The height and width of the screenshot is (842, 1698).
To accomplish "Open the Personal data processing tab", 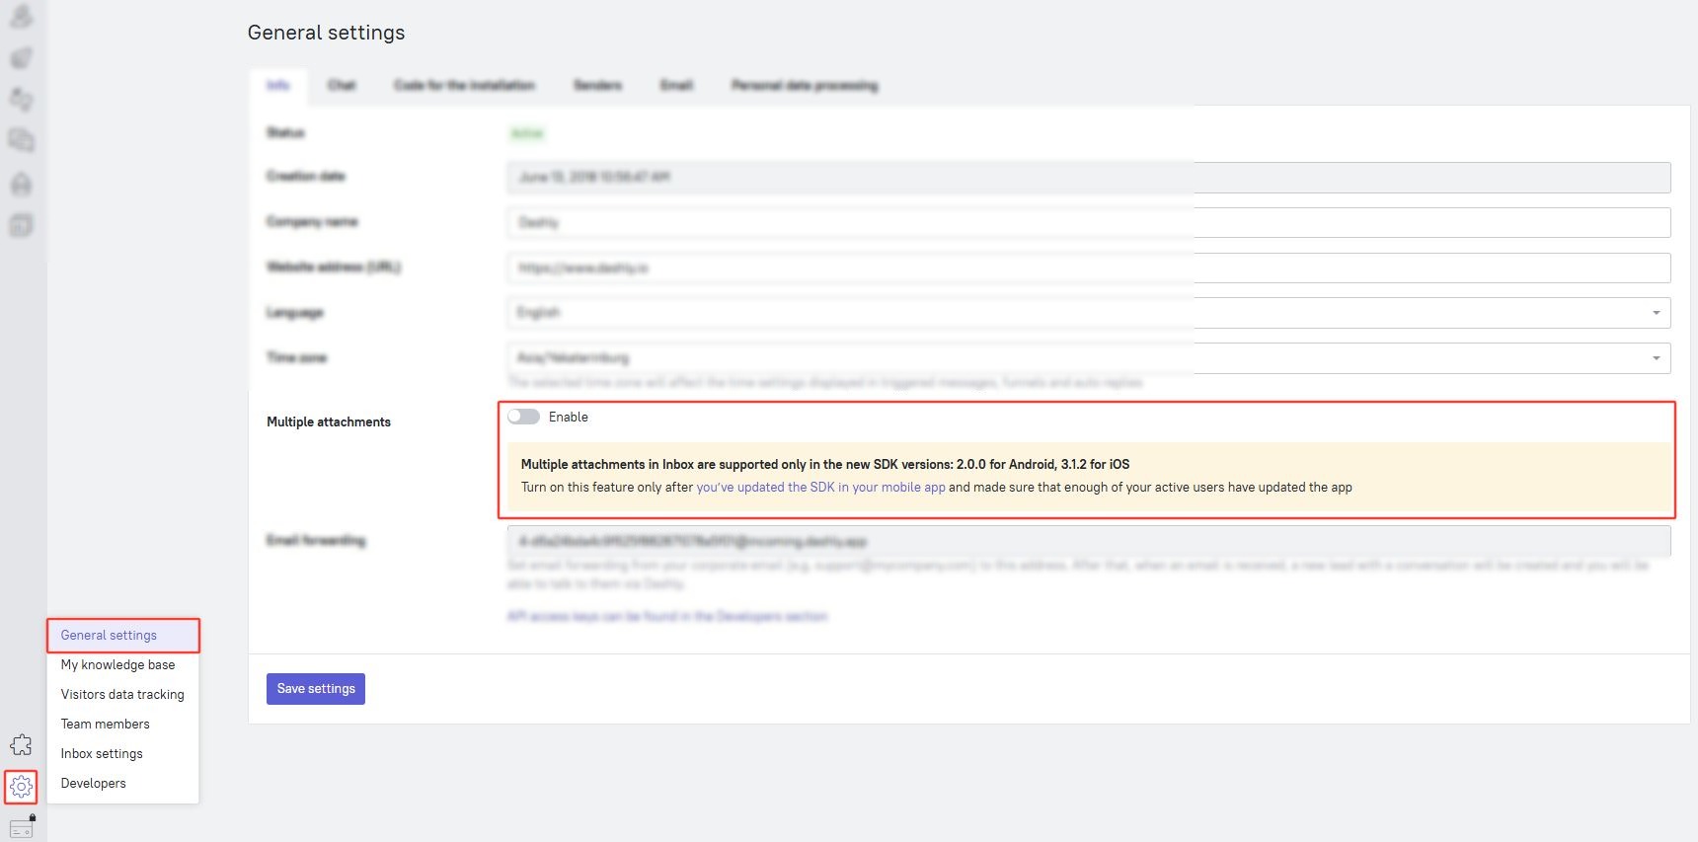I will click(804, 86).
